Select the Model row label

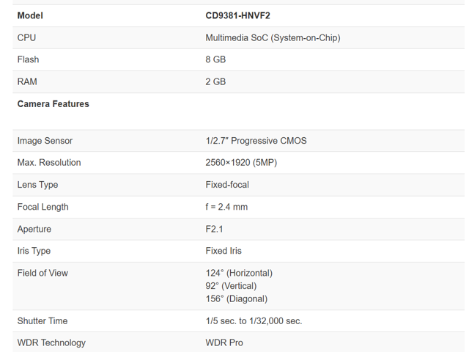point(30,15)
